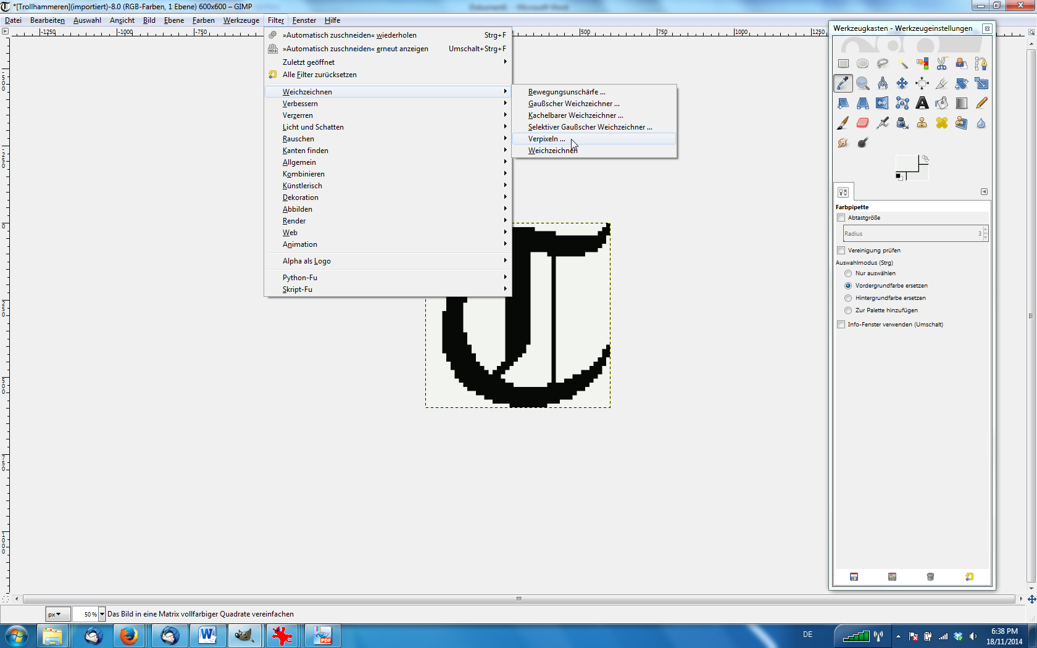Select the Bucket Fill tool
This screenshot has height=648, width=1037.
click(x=941, y=103)
